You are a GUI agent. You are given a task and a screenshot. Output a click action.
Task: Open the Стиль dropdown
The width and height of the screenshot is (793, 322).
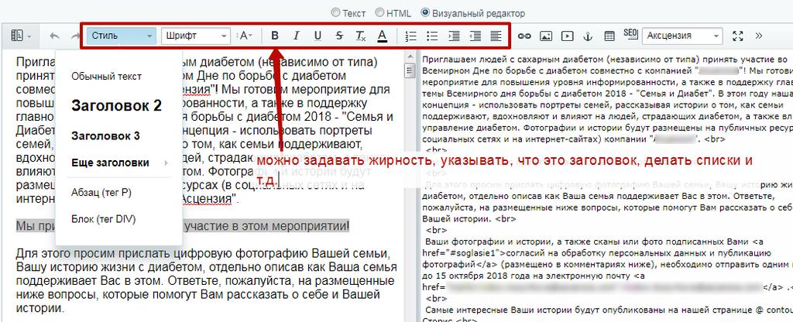coord(122,36)
